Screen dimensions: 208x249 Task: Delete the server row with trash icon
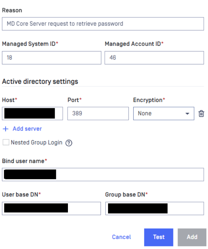201,114
